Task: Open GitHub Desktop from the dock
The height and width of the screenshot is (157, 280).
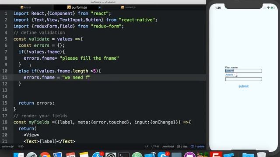Action: 189,154
